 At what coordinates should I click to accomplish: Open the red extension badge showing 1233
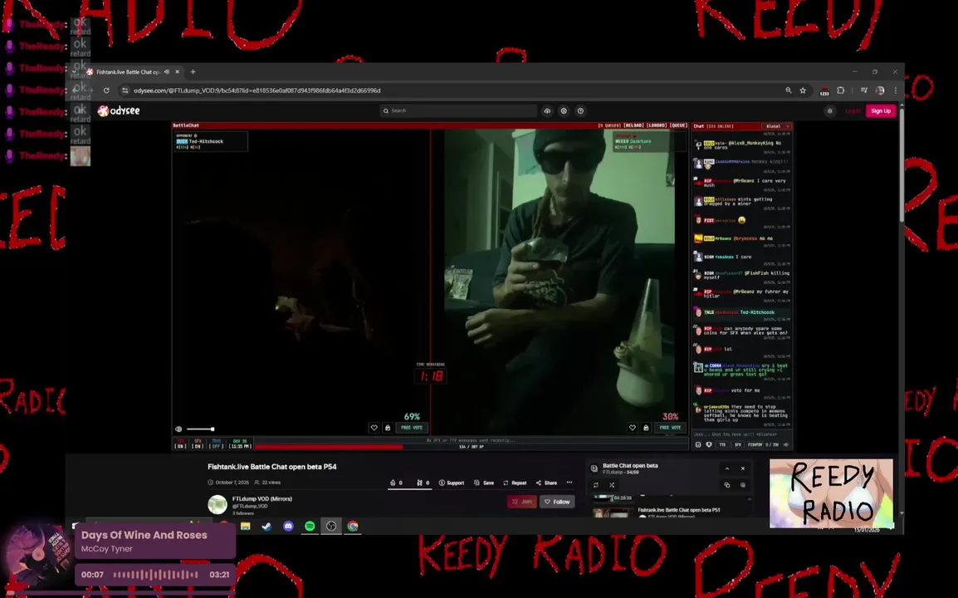(x=824, y=91)
